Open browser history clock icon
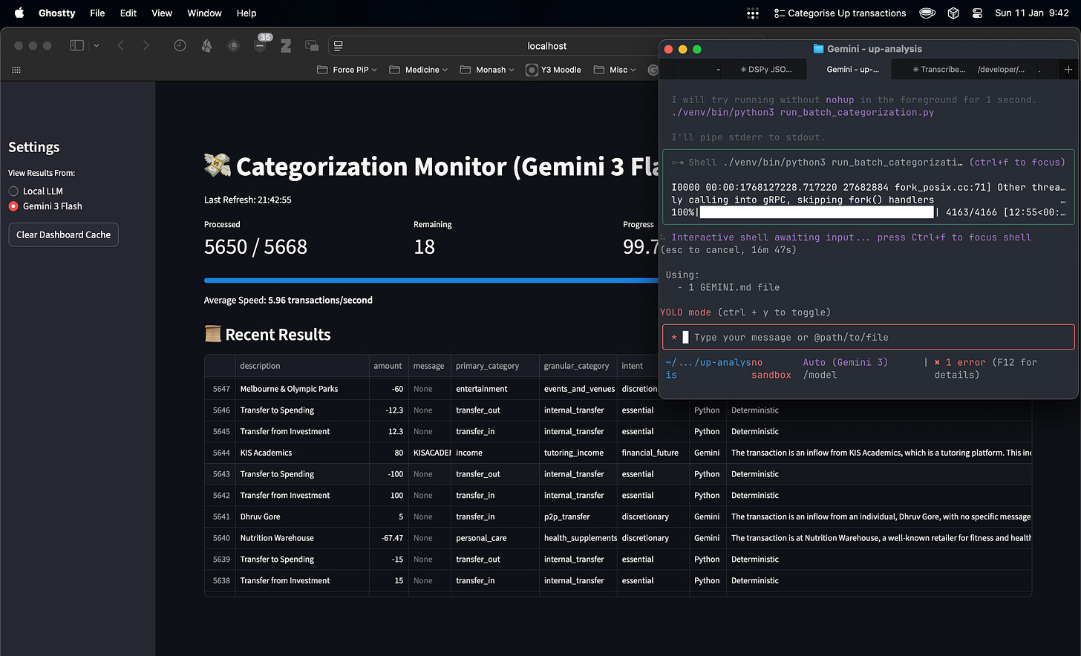 (180, 46)
